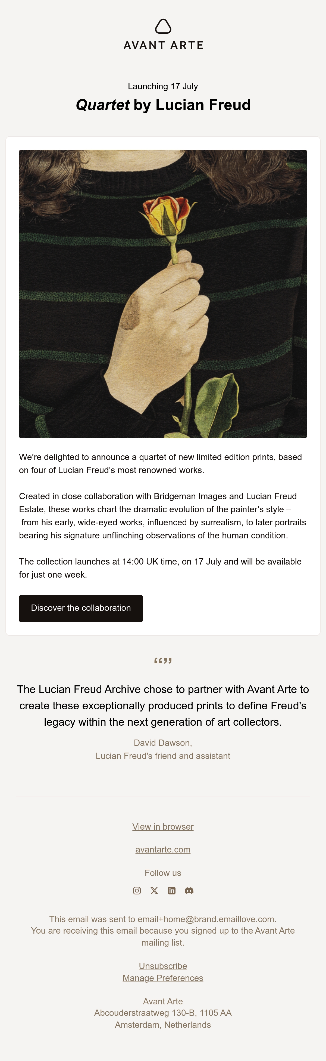Screen dimensions: 326x1061
Task: Open the X (Twitter) social icon
Action: coord(154,891)
